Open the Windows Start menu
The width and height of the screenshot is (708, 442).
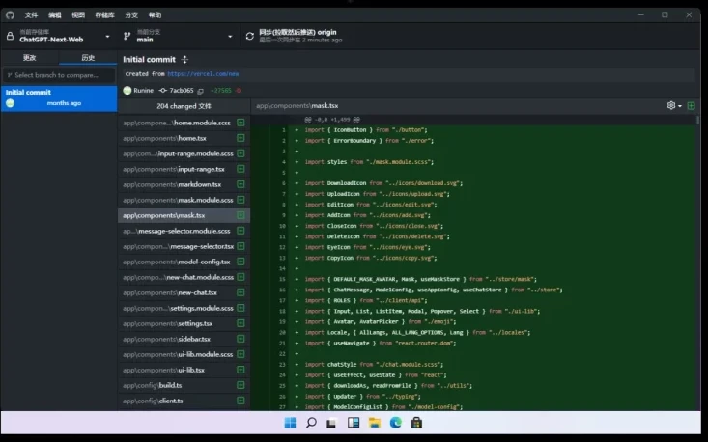pyautogui.click(x=290, y=423)
